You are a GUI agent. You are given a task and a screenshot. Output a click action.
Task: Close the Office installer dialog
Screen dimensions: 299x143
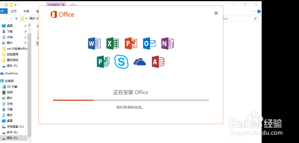click(x=216, y=13)
